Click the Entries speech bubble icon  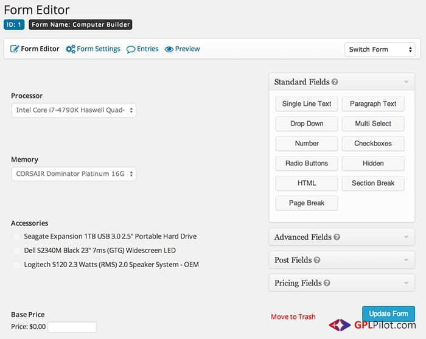(x=131, y=49)
